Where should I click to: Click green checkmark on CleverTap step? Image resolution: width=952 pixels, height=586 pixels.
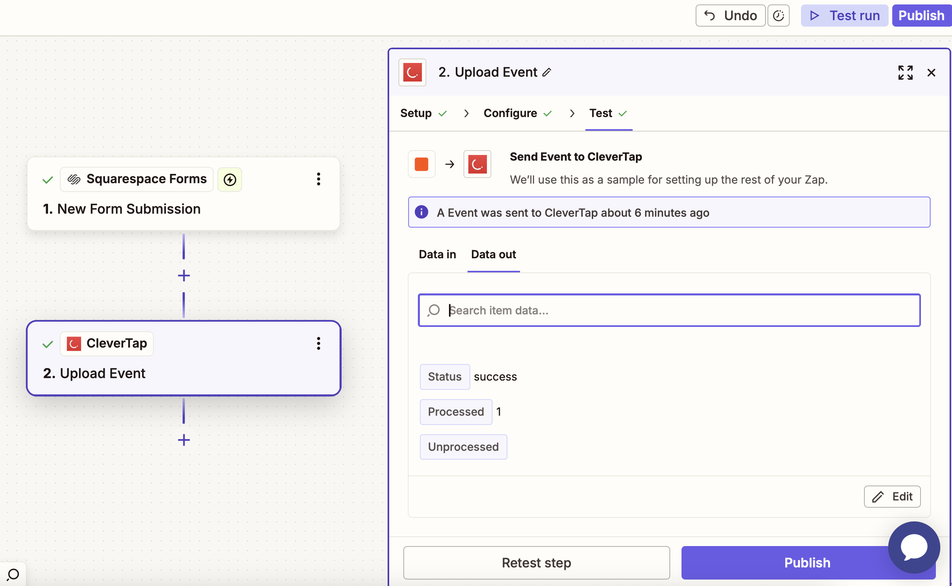pos(48,344)
